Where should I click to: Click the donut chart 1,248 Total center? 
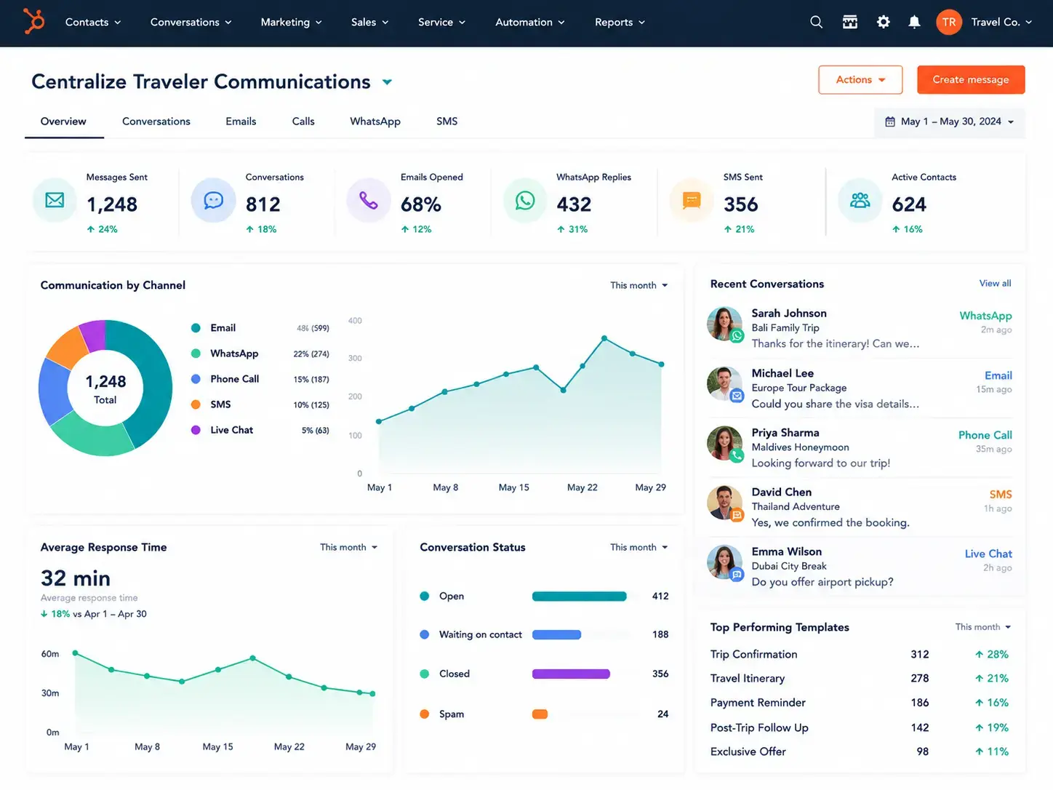[x=105, y=388]
